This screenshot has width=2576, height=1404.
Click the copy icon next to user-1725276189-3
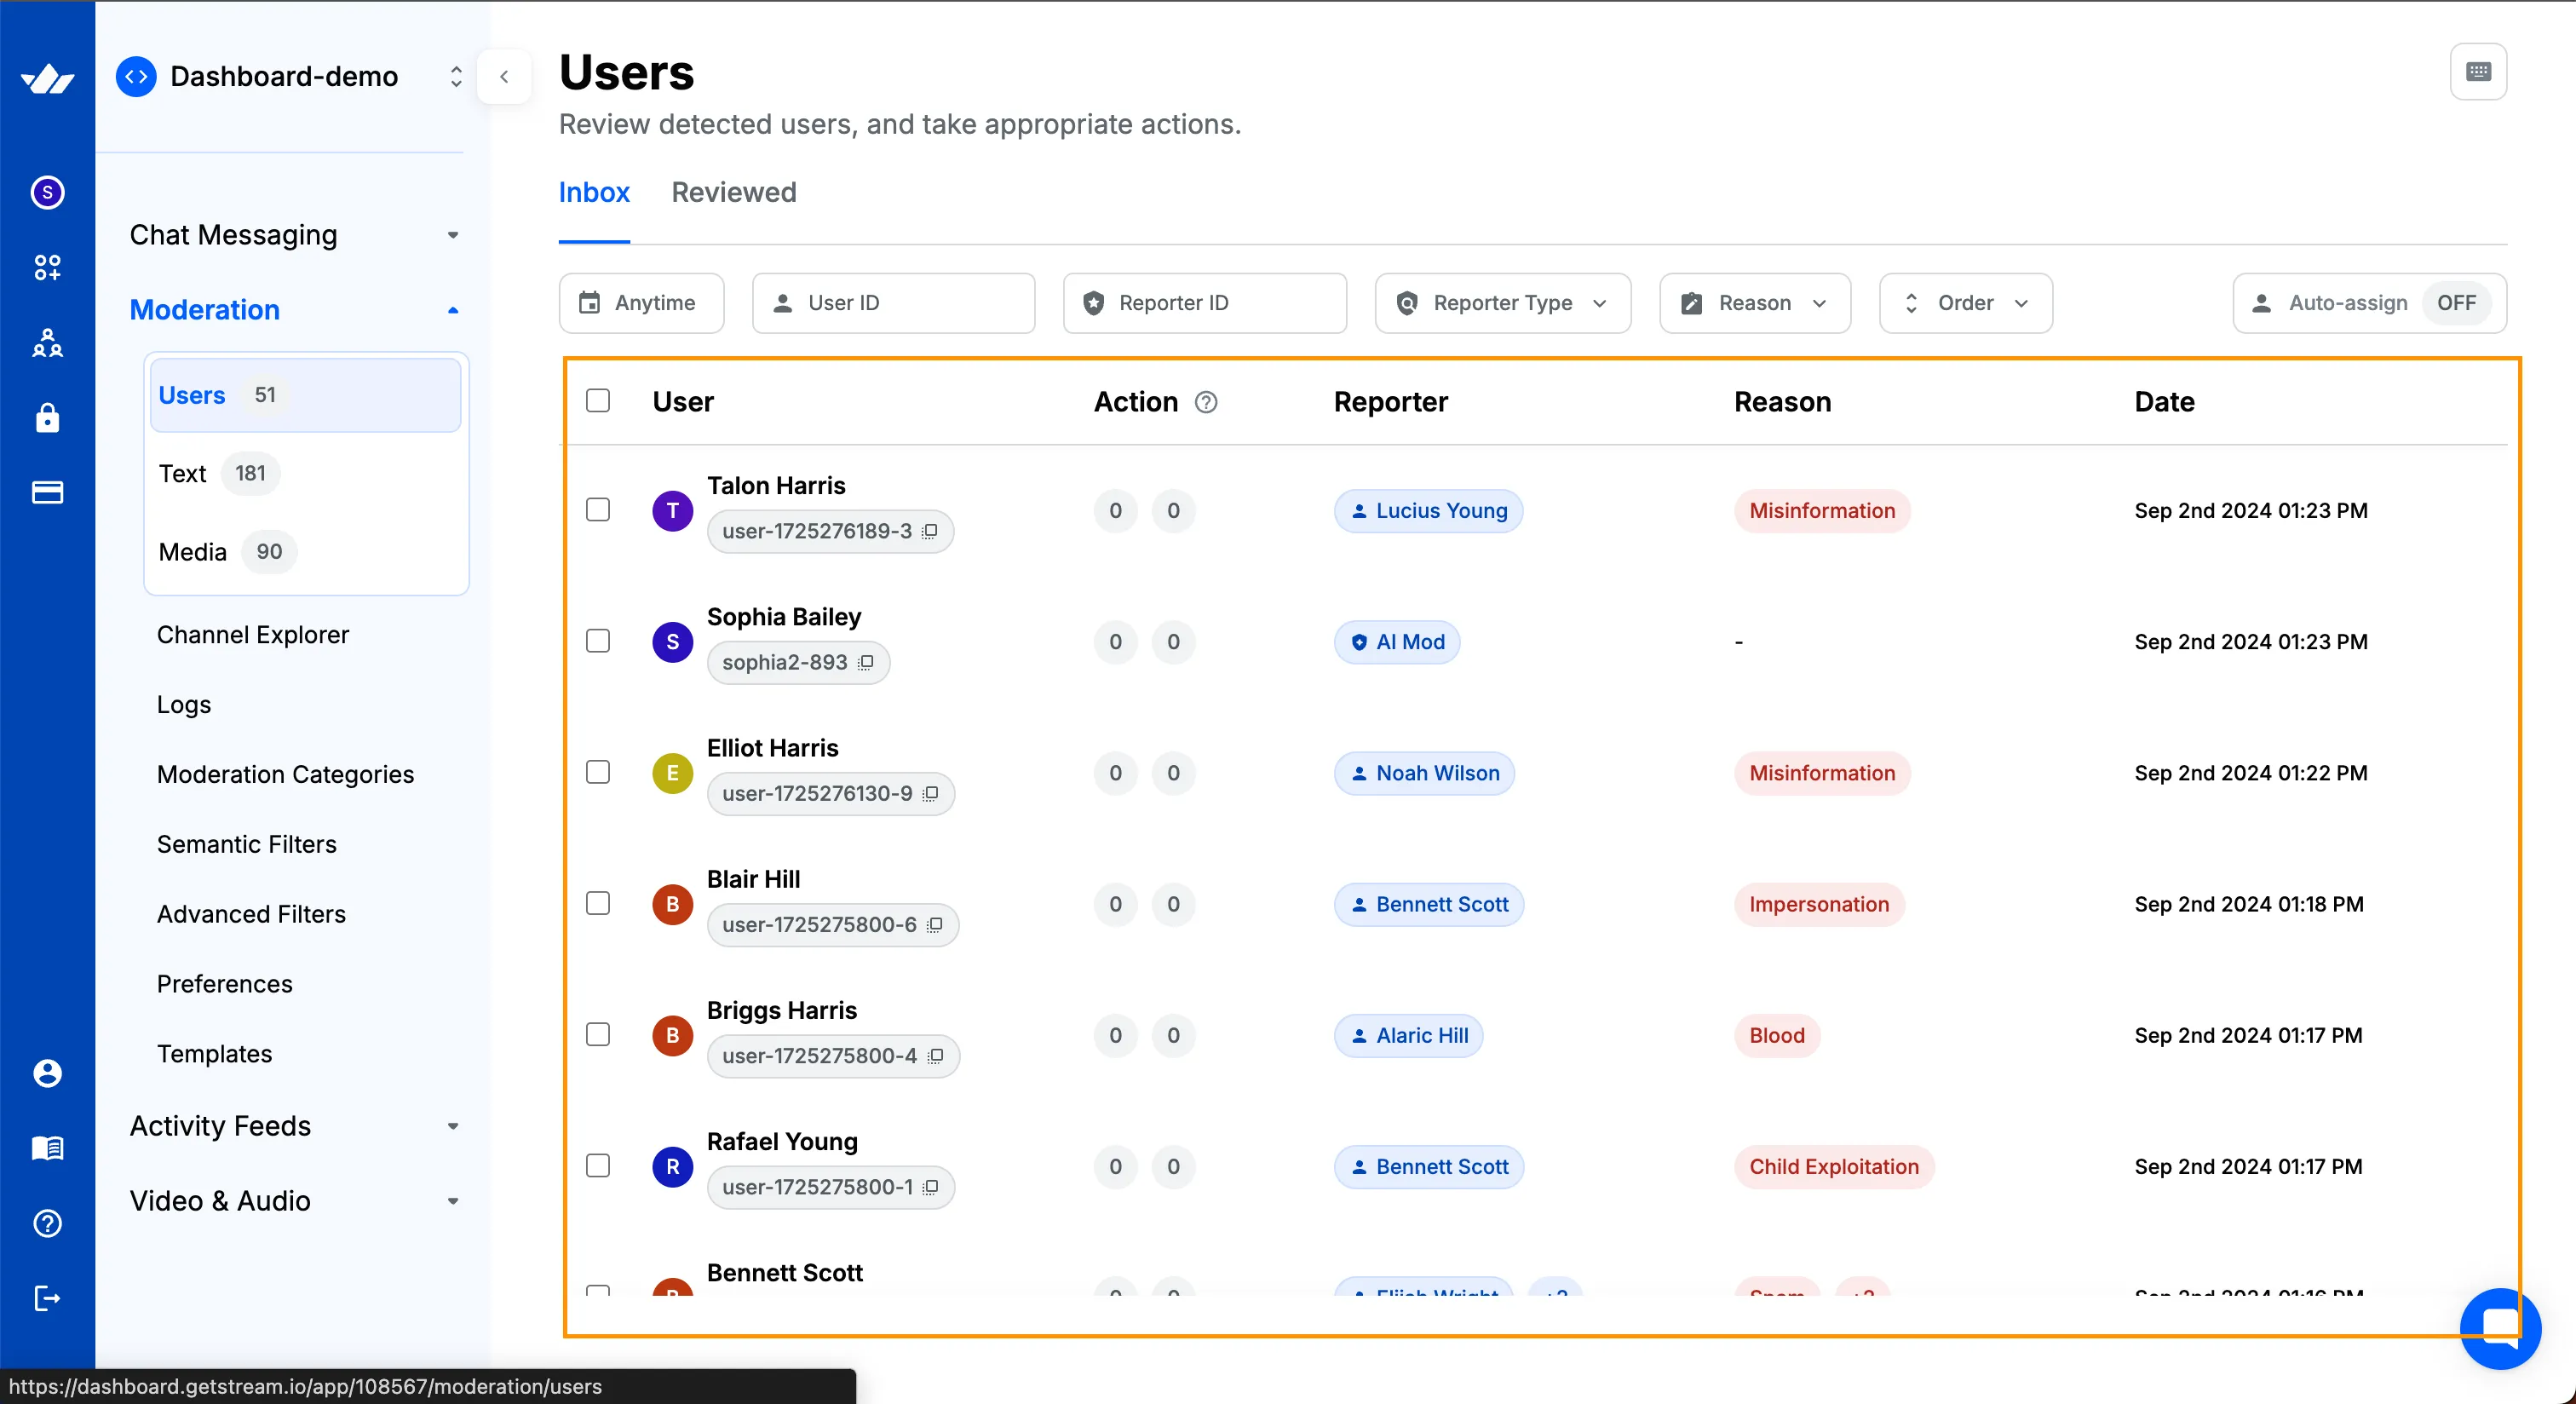point(930,531)
